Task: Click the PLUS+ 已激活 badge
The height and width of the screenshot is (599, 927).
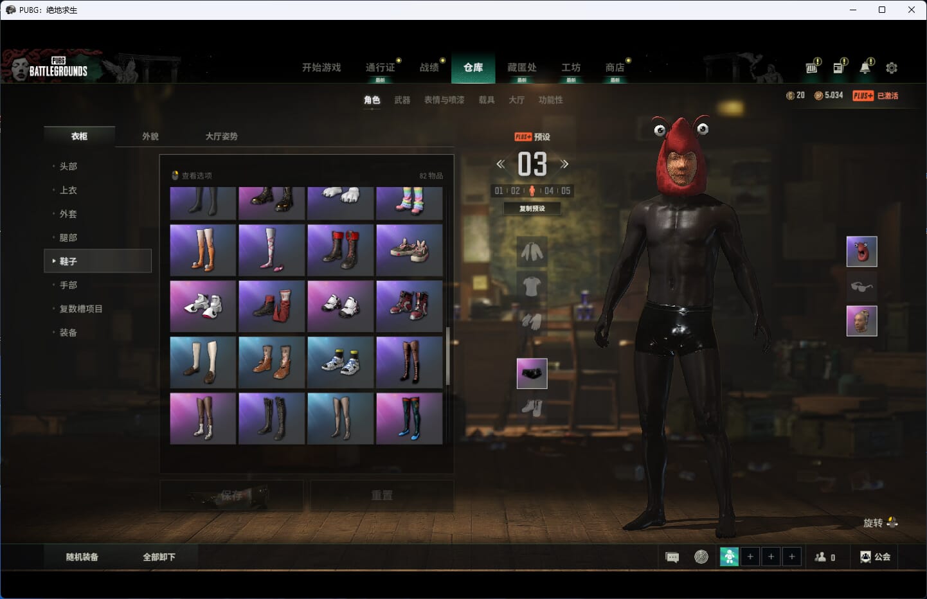Action: click(x=876, y=96)
